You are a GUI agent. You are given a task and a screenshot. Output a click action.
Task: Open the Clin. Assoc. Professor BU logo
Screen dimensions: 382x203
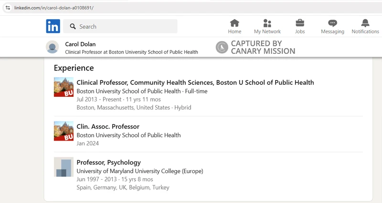pyautogui.click(x=64, y=131)
